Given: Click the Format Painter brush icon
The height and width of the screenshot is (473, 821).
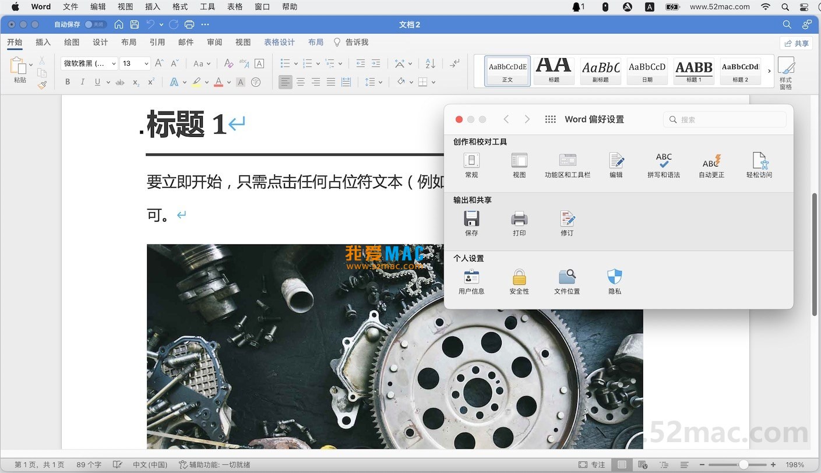Looking at the screenshot, I should point(42,85).
